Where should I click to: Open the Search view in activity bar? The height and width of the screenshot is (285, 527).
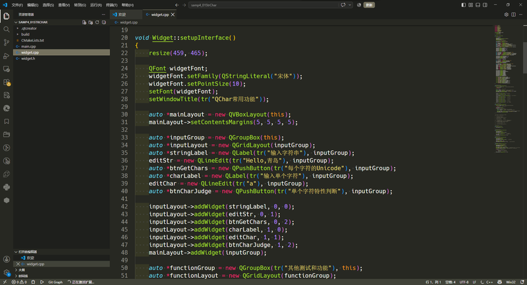(x=7, y=30)
